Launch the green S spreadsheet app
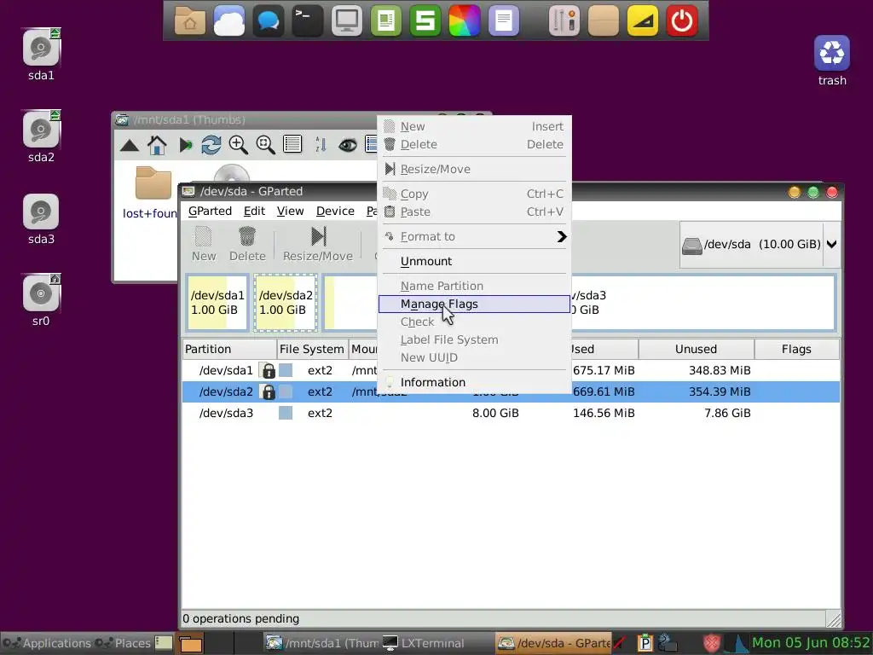The image size is (873, 655). (x=425, y=21)
